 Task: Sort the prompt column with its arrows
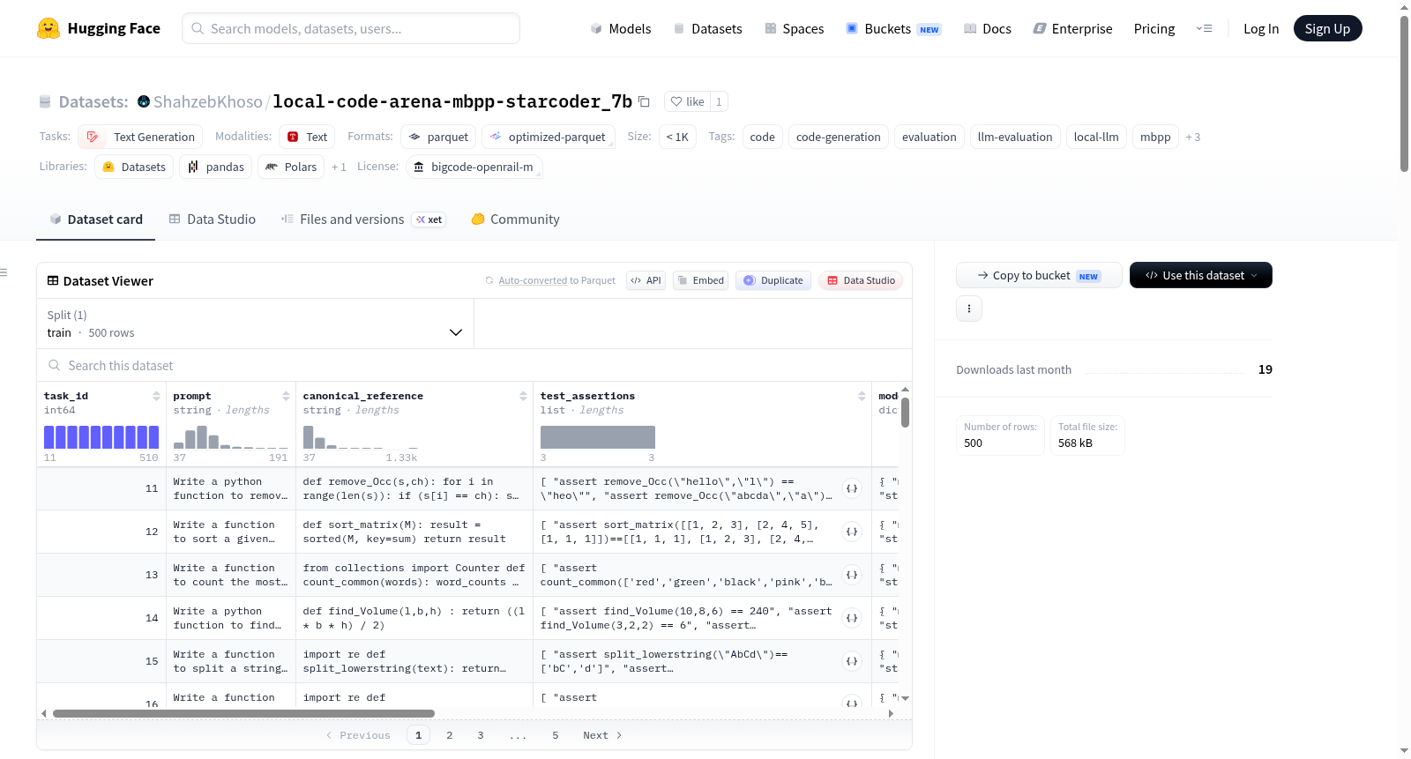pos(286,396)
